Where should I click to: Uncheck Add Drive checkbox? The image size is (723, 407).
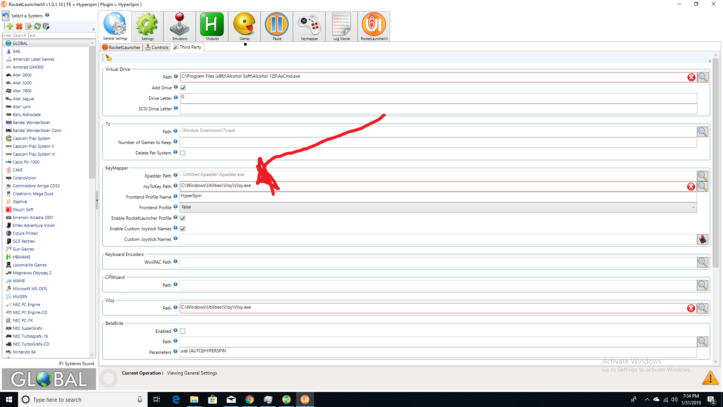pyautogui.click(x=183, y=88)
